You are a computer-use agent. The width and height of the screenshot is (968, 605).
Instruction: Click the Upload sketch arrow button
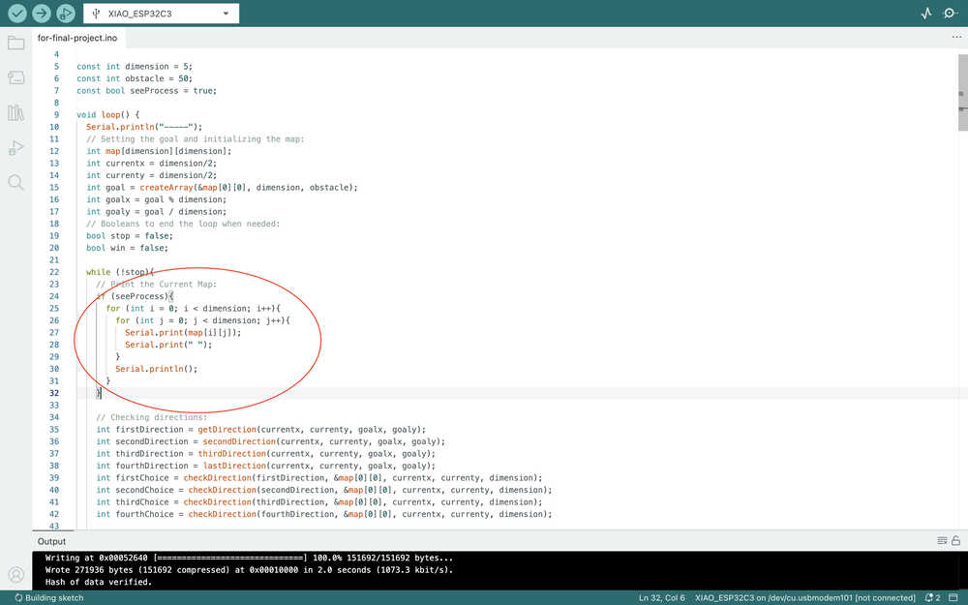(42, 13)
